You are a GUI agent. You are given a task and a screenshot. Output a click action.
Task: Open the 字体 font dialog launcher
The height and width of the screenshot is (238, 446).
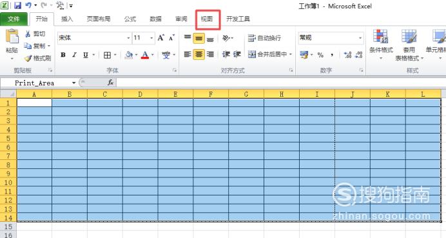[175, 70]
